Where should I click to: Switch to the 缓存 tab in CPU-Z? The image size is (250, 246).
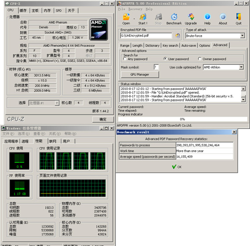[x=23, y=11]
